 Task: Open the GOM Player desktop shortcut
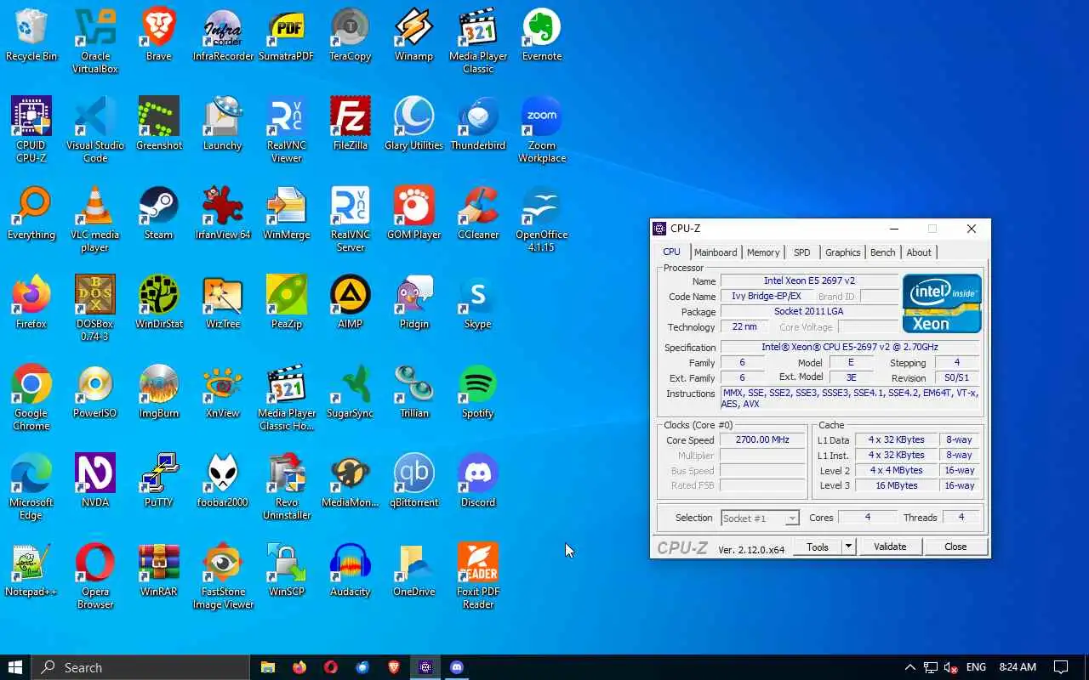(x=414, y=212)
